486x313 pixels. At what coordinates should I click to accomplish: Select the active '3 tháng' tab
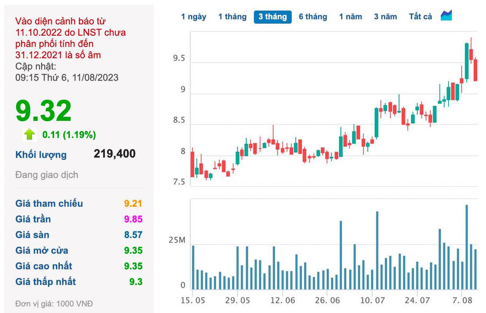coord(273,17)
